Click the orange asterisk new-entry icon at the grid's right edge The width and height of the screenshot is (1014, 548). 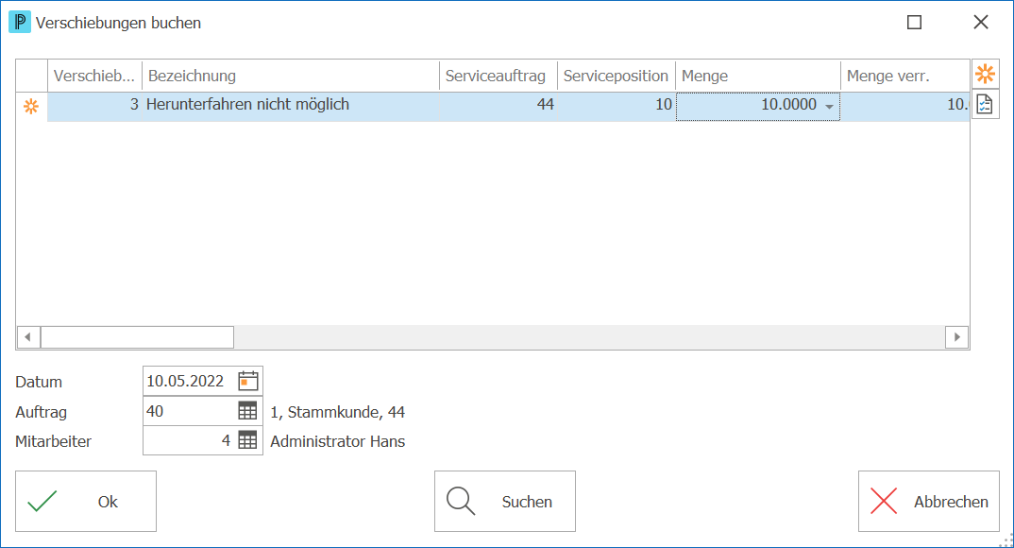(985, 75)
